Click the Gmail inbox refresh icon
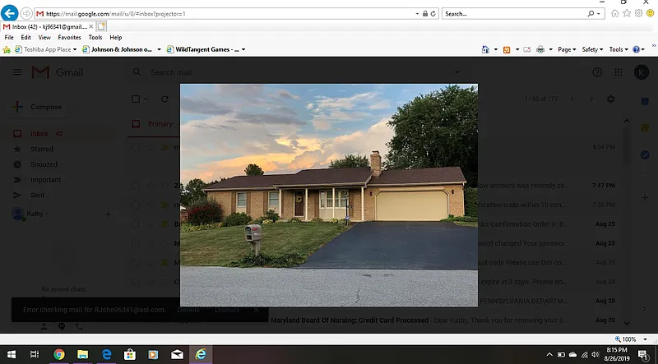This screenshot has height=364, width=658. [x=164, y=99]
